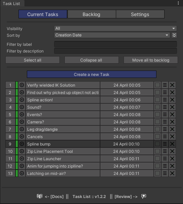The height and width of the screenshot is (204, 183).
Task: Focus the Filter by description field
Action: tap(116, 51)
